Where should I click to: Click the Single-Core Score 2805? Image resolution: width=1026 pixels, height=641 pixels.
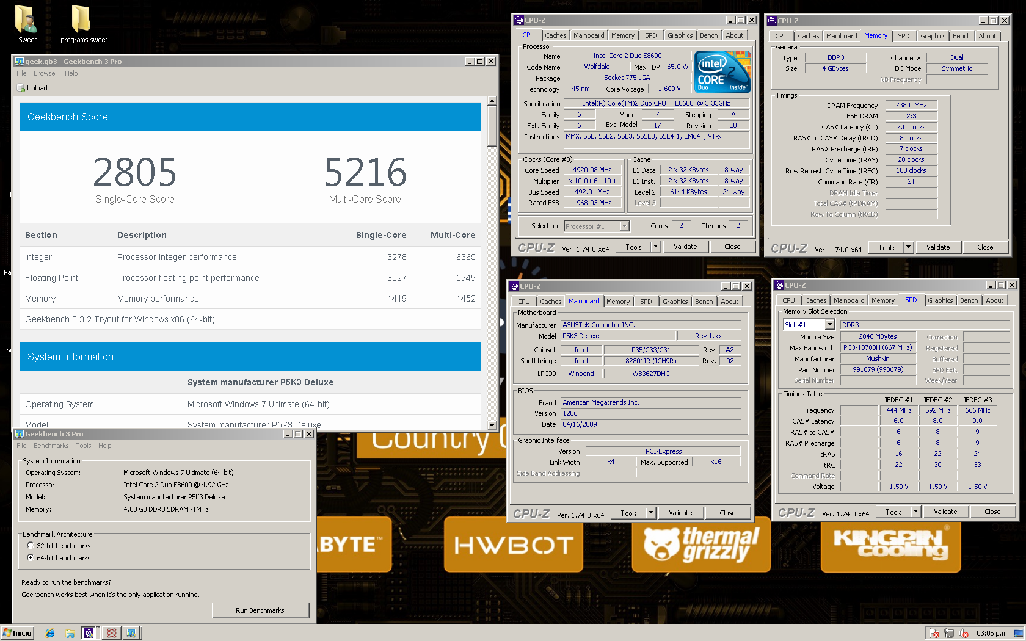(x=135, y=172)
